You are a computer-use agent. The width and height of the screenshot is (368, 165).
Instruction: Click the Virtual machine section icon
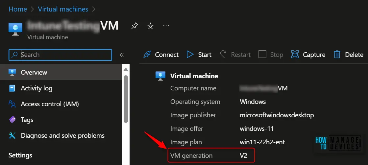[160, 76]
